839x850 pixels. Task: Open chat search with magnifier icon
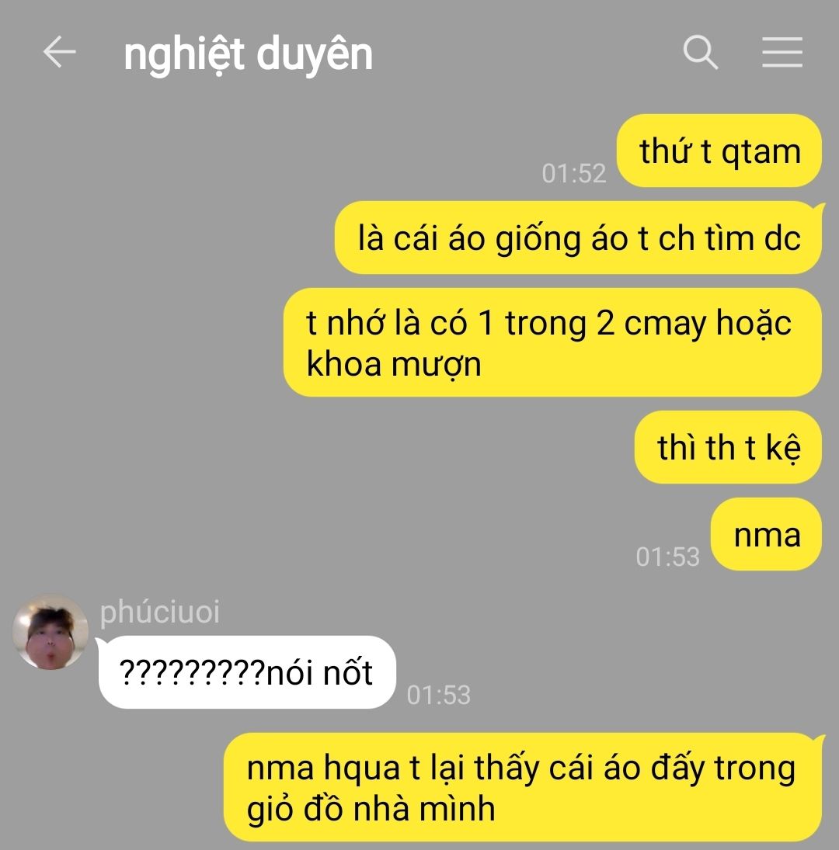click(700, 52)
